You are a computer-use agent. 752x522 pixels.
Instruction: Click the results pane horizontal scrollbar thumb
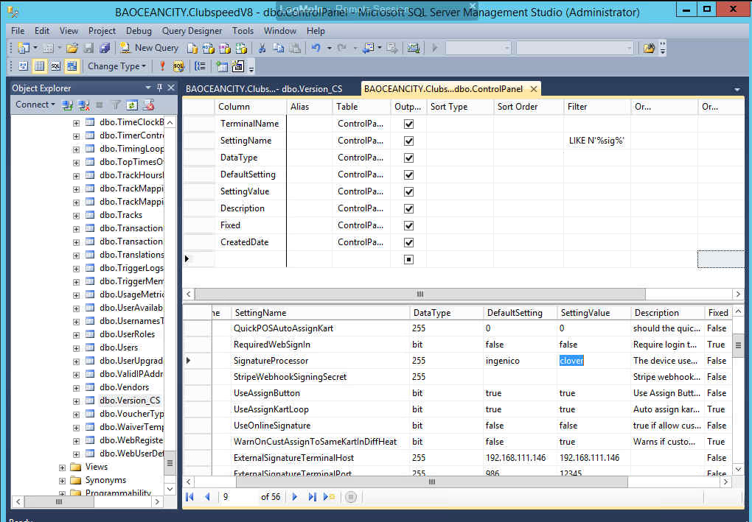(431, 482)
